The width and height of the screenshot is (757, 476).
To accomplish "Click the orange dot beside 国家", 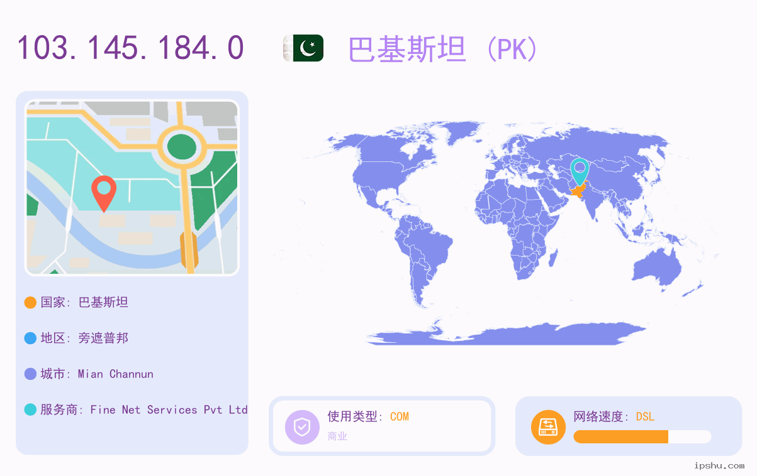I will [x=30, y=303].
